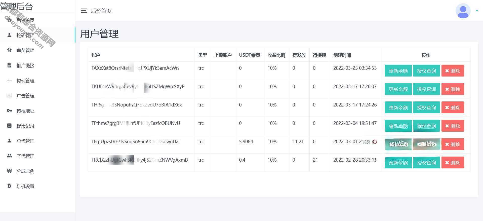
Task: Click creation time 2022-02-28 20:33:15
Action: [x=355, y=160]
